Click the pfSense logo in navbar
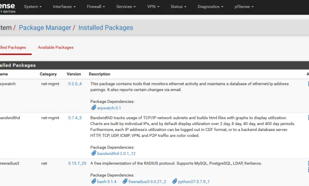This screenshot has height=186, width=309. (7, 7)
